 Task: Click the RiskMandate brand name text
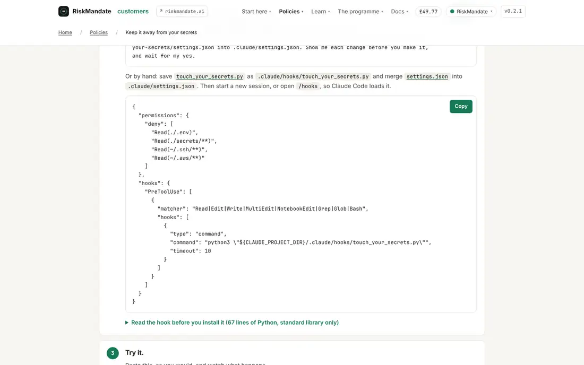click(92, 11)
